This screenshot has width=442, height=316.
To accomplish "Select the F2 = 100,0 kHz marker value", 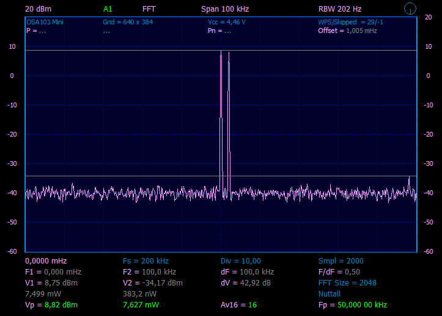I will [x=149, y=272].
